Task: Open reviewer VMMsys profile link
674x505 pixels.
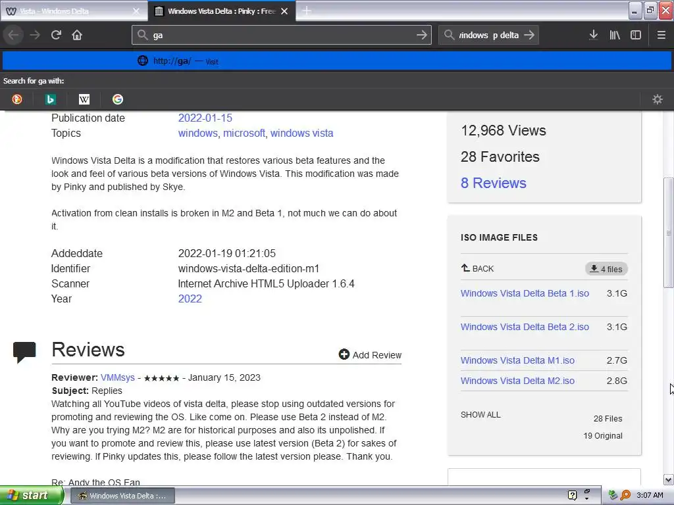Action: pos(117,377)
